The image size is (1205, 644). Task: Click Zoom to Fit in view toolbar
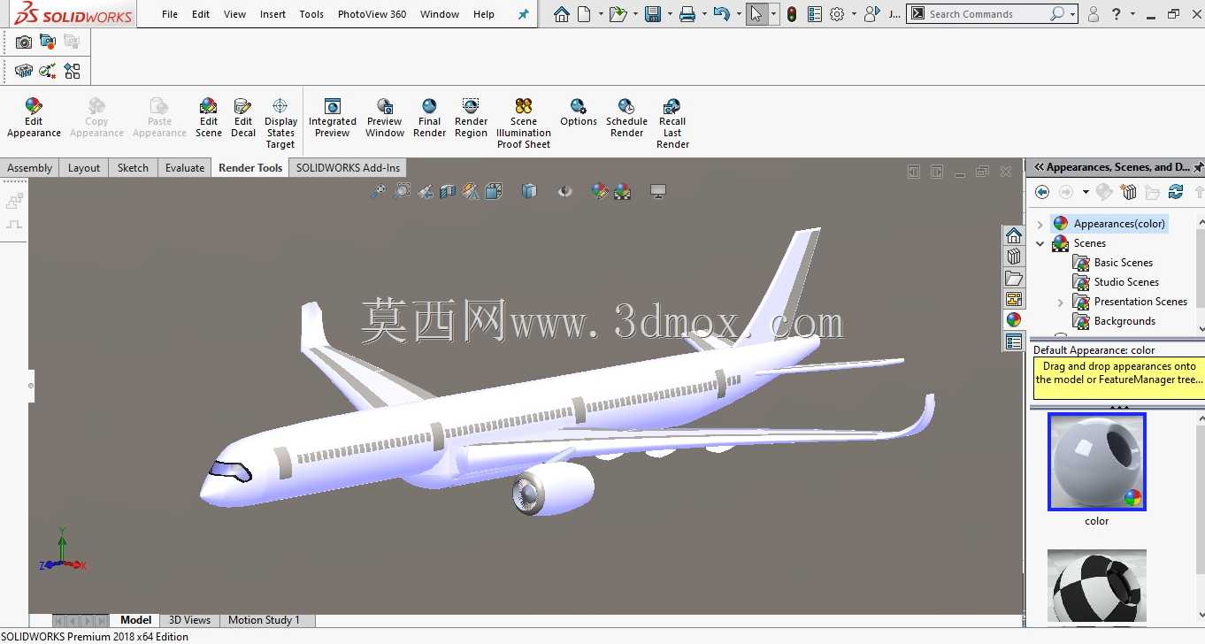(378, 191)
